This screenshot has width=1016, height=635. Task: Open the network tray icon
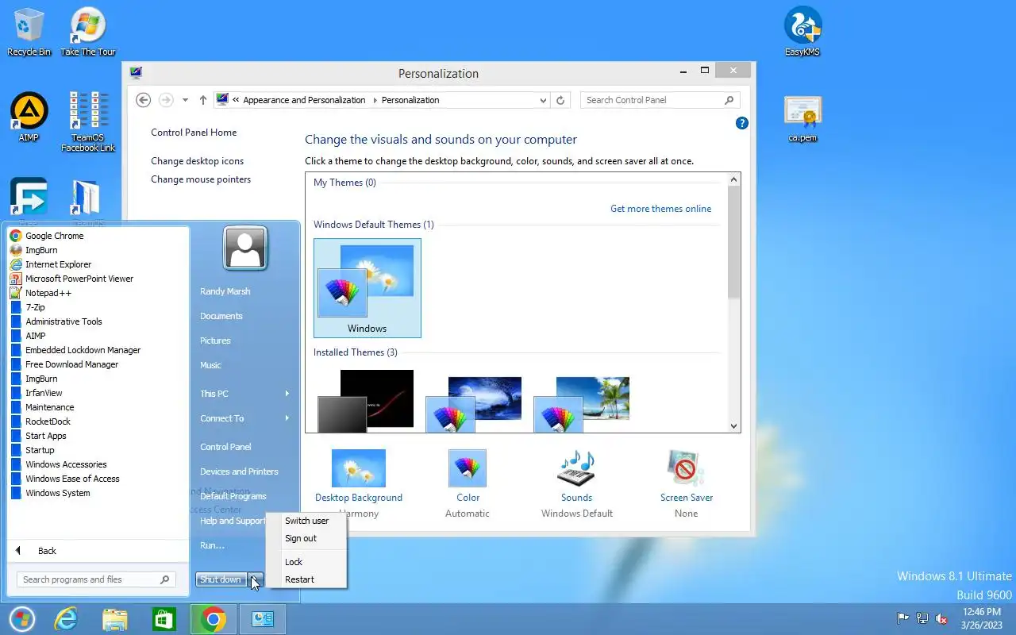tap(922, 618)
